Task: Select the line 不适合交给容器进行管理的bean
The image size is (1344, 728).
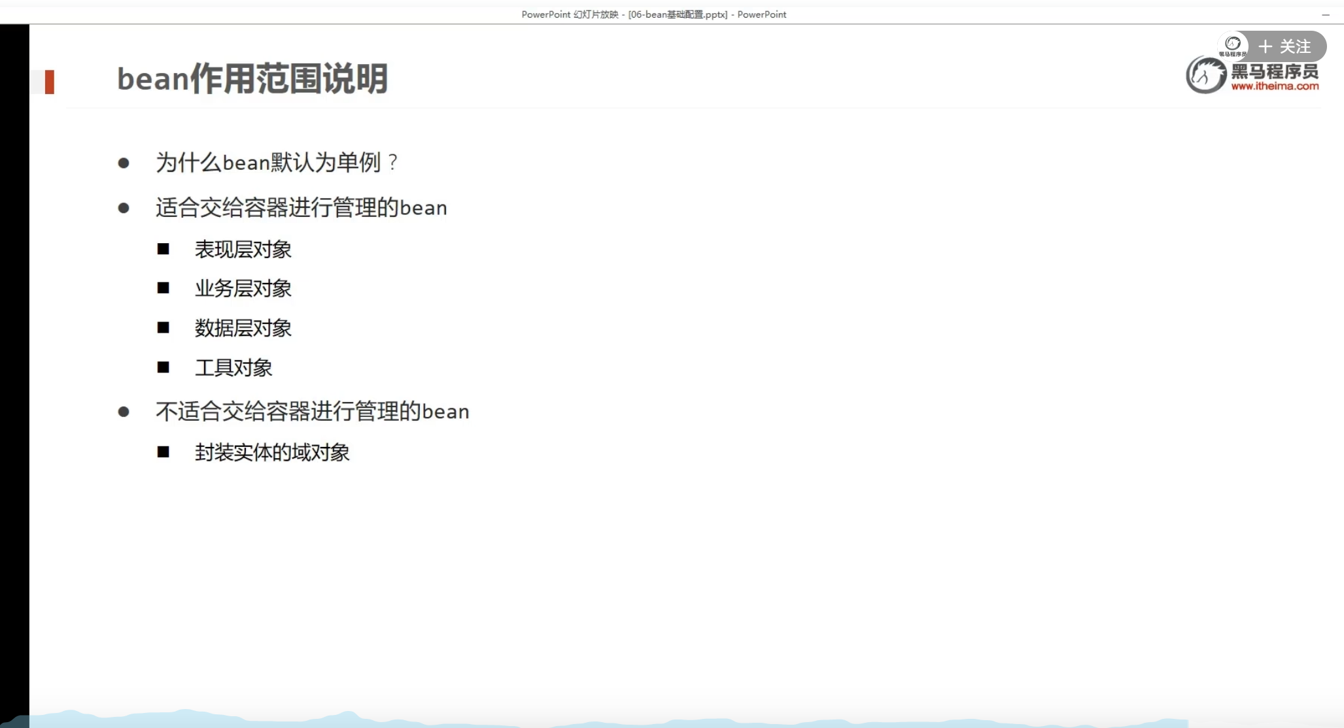Action: click(312, 412)
